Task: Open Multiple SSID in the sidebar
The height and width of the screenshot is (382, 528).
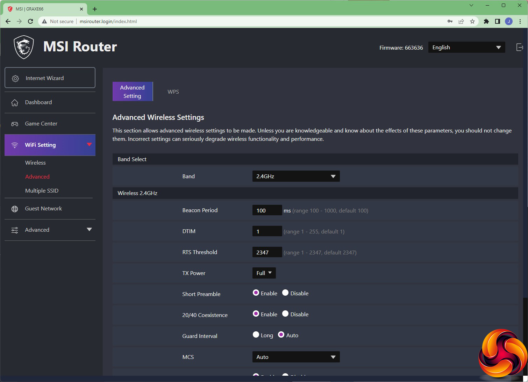Action: click(x=42, y=191)
